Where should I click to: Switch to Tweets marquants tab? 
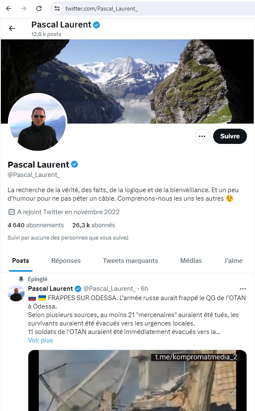click(x=130, y=261)
